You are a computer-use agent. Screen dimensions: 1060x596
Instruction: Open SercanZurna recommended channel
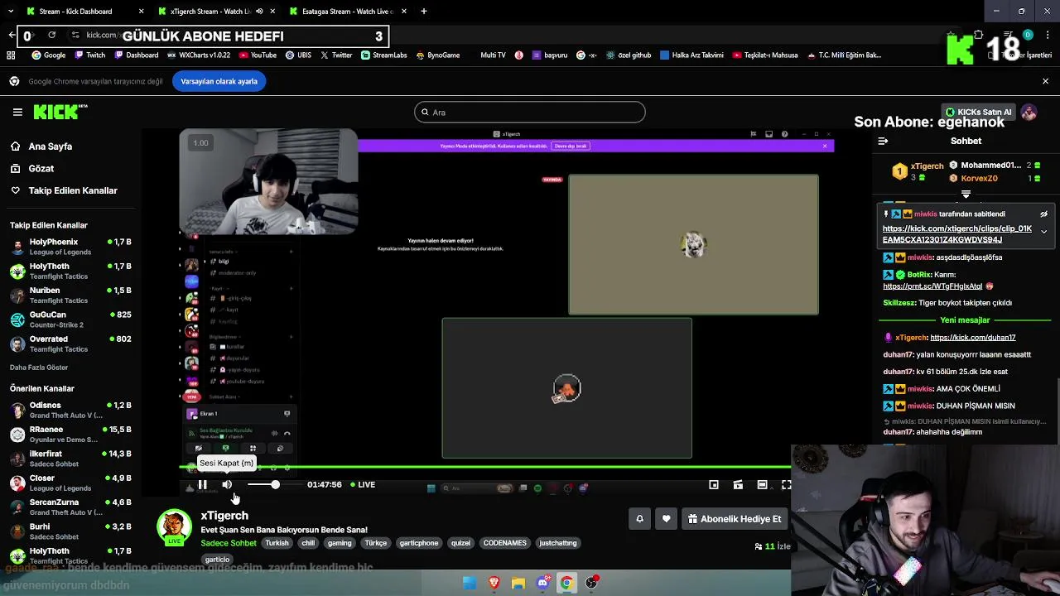pyautogui.click(x=70, y=507)
